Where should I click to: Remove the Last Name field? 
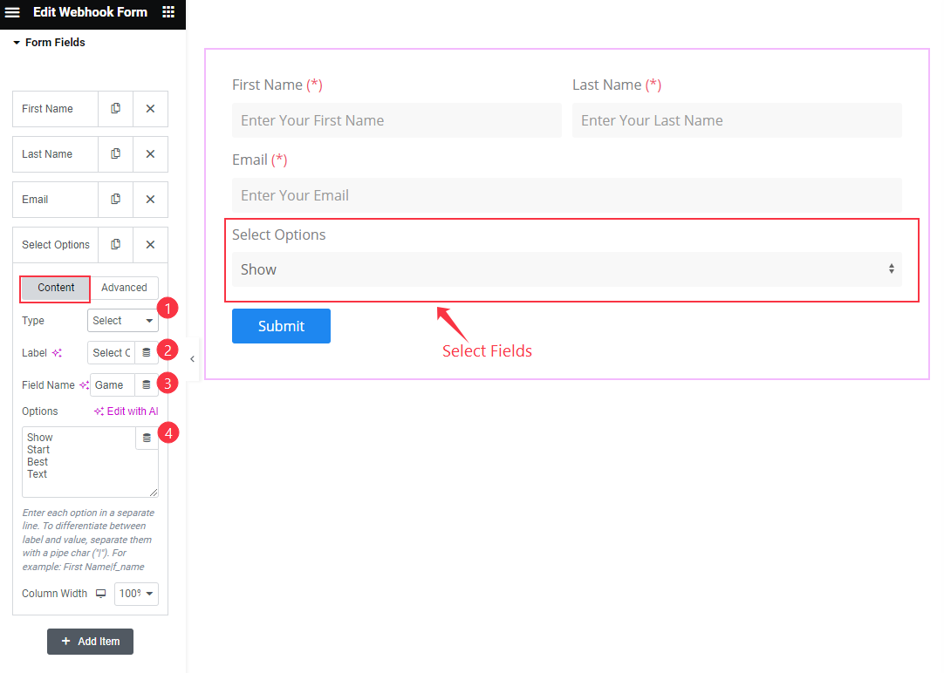pos(149,153)
